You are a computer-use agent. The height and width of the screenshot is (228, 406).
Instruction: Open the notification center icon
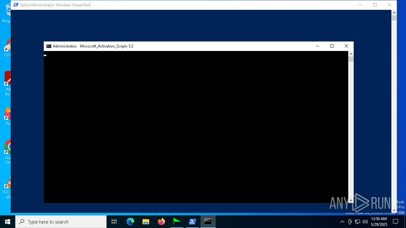[x=396, y=222]
